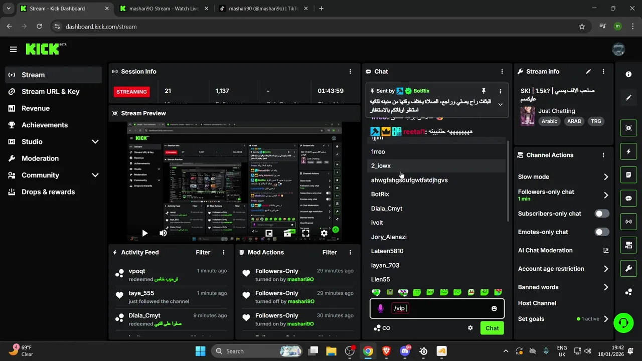Open Activity Feed three-dot menu
This screenshot has width=642, height=361.
pos(224,252)
